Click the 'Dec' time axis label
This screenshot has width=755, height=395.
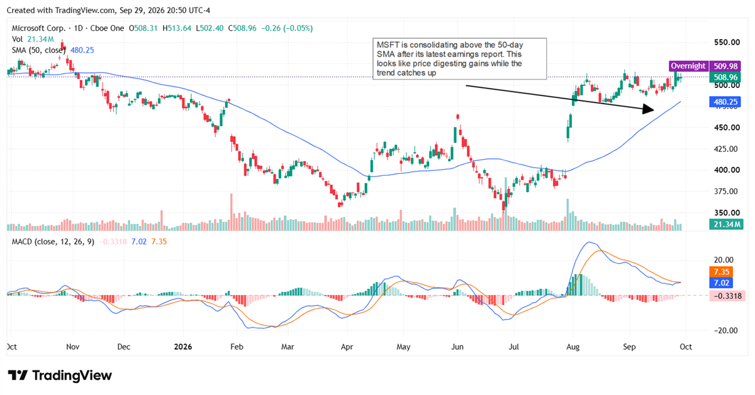tap(125, 347)
